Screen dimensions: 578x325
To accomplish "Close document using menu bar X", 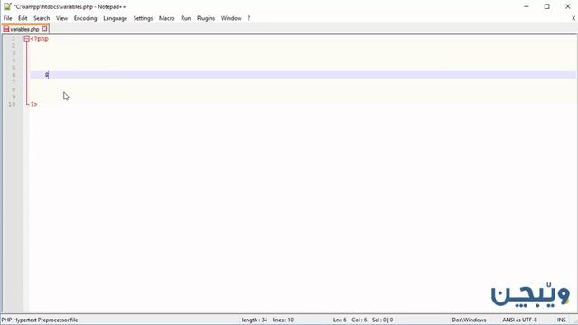I will point(573,18).
